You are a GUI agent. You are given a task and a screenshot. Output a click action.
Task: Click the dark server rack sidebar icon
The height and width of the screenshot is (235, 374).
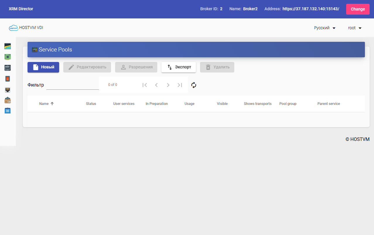coord(8,68)
